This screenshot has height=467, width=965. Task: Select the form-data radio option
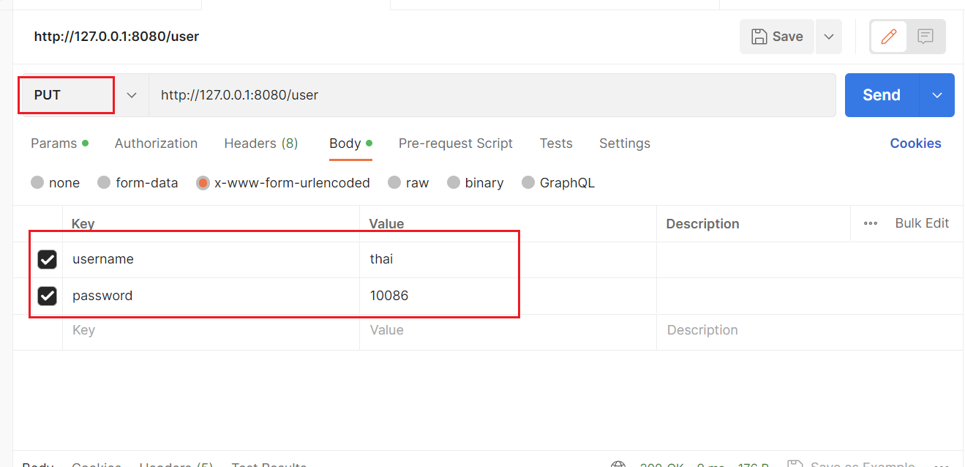(104, 183)
